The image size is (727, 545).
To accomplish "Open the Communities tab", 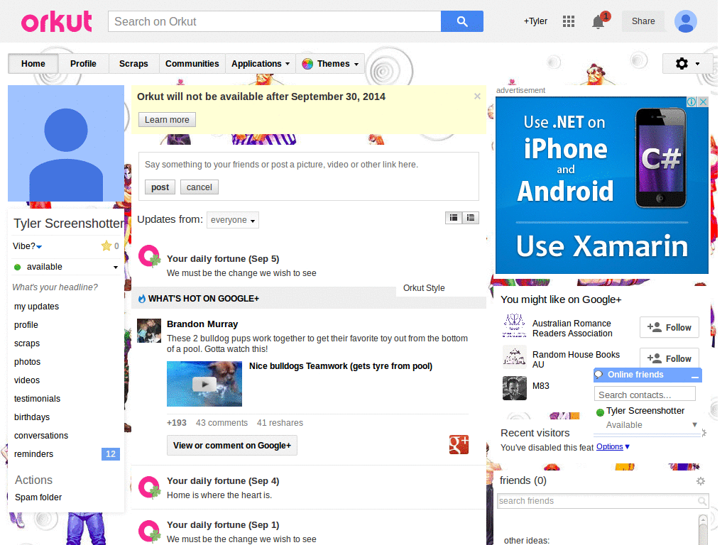I will 192,63.
